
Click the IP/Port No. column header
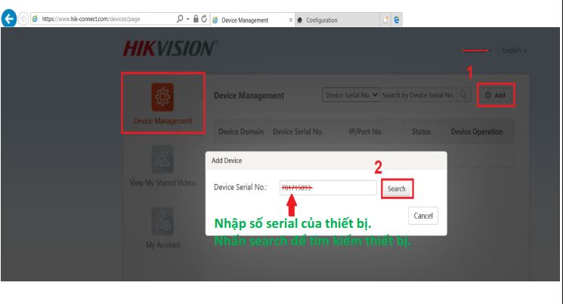(x=366, y=131)
